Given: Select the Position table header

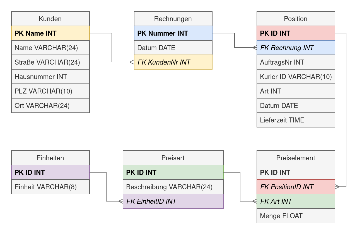Looking at the screenshot, I should pyautogui.click(x=296, y=19).
